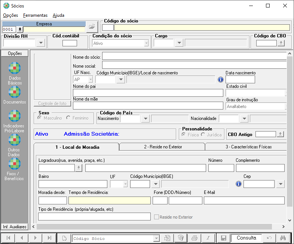Open Outros Dados section icon
The height and width of the screenshot is (244, 294).
[15, 140]
